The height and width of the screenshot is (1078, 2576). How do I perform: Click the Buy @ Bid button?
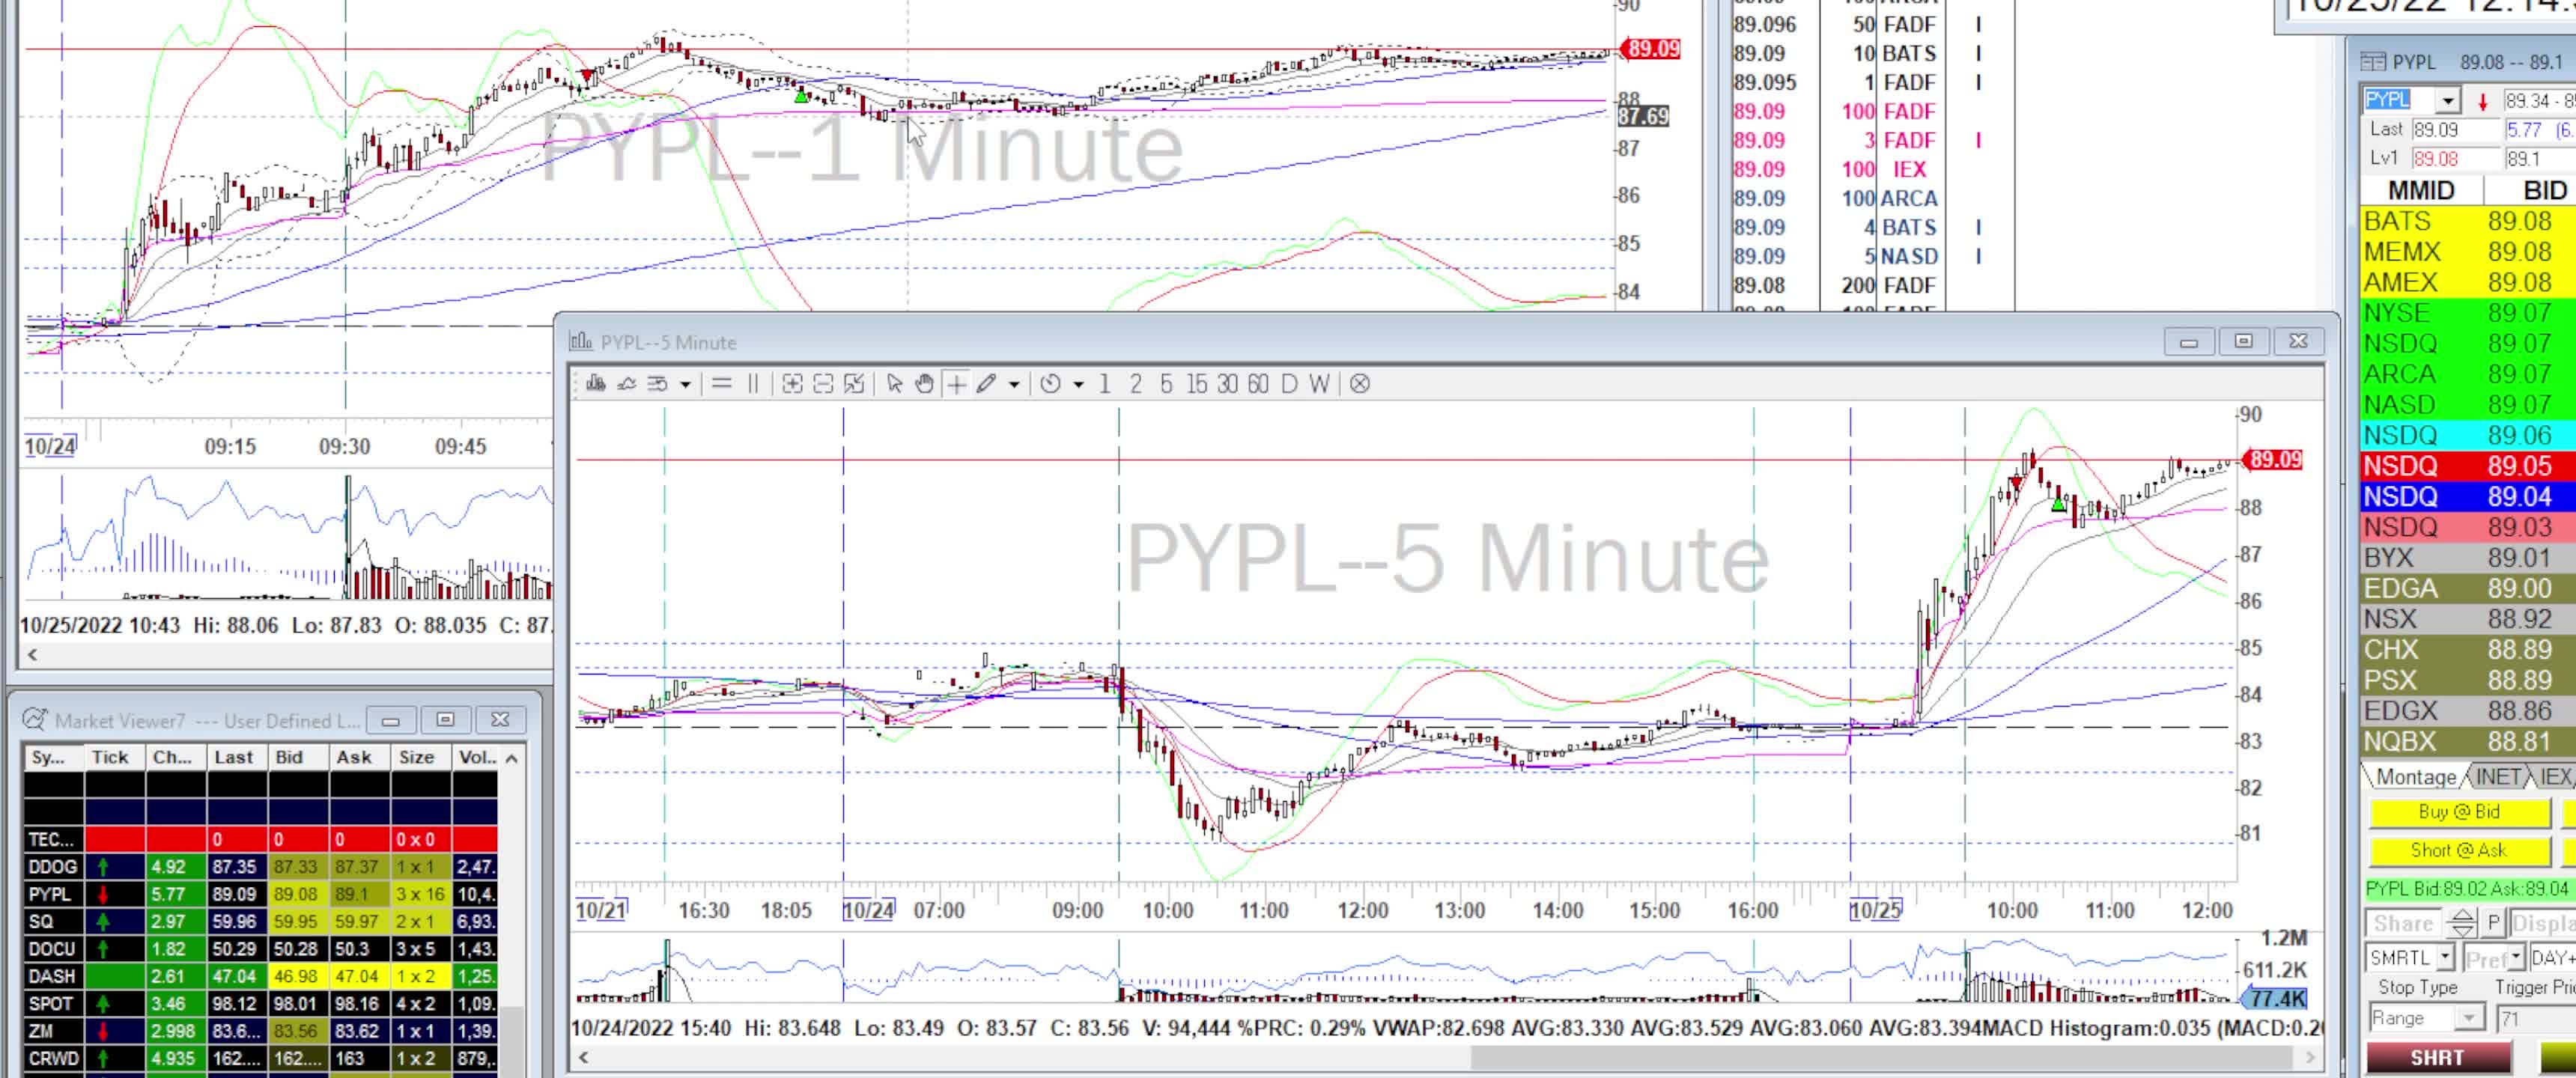[x=2459, y=812]
